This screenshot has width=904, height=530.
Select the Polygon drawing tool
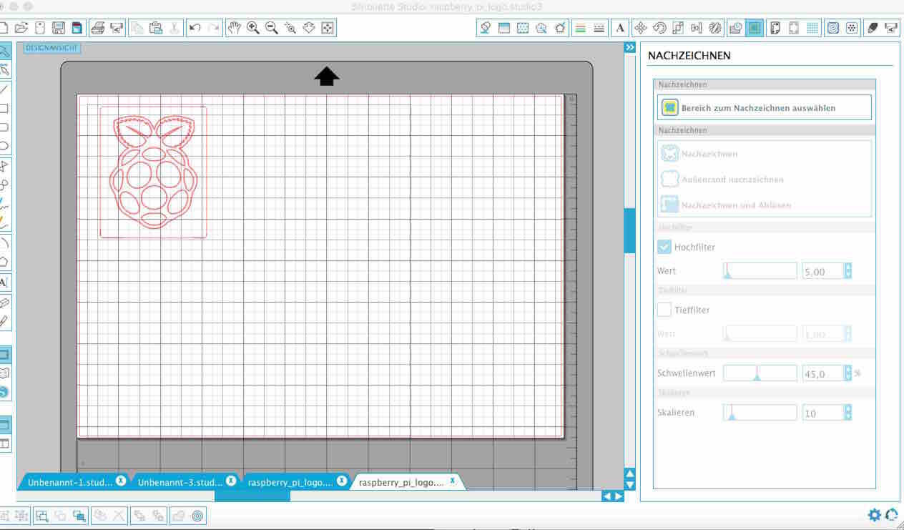[4, 261]
